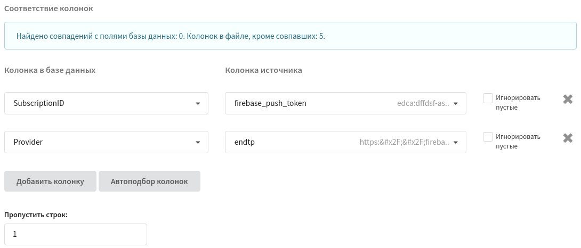Click 'Игнорировать пустые' label in SubscriptionID row

tap(518, 103)
